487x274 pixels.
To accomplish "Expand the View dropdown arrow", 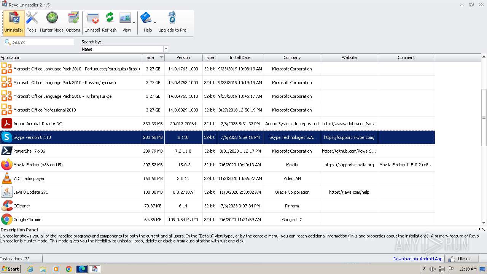I will (x=134, y=23).
